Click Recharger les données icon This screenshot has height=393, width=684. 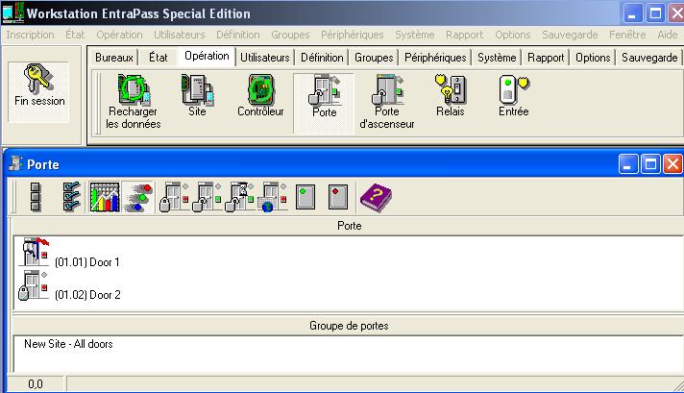point(134,90)
